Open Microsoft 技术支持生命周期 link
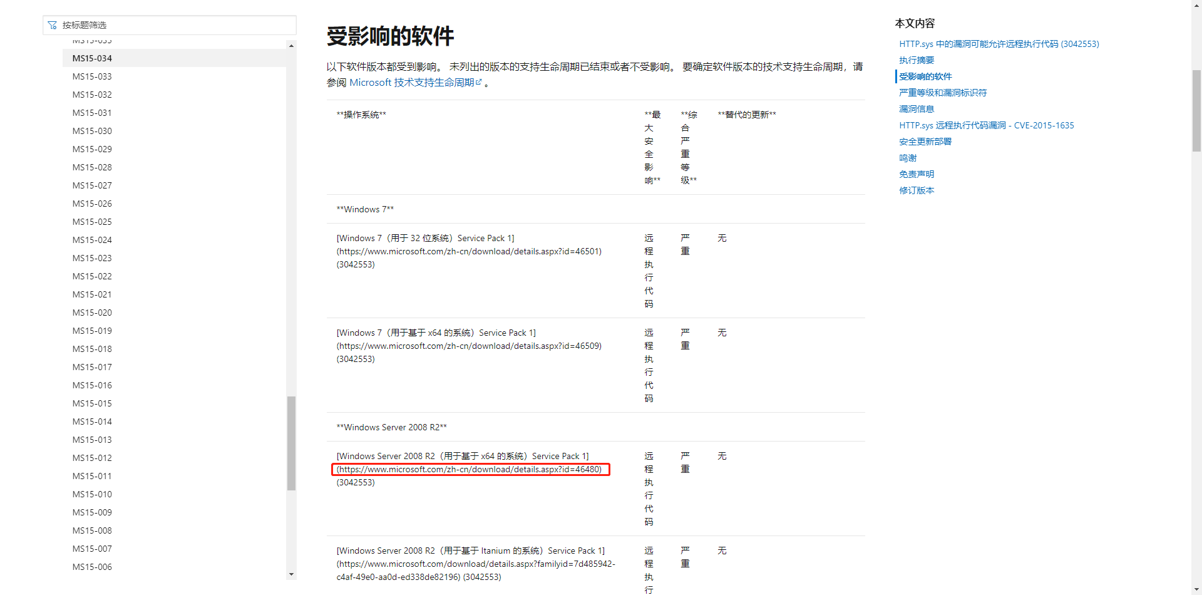Viewport: 1202px width, 595px height. click(413, 82)
